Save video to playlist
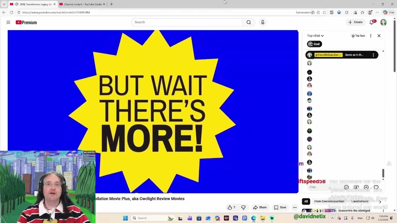 point(280,208)
